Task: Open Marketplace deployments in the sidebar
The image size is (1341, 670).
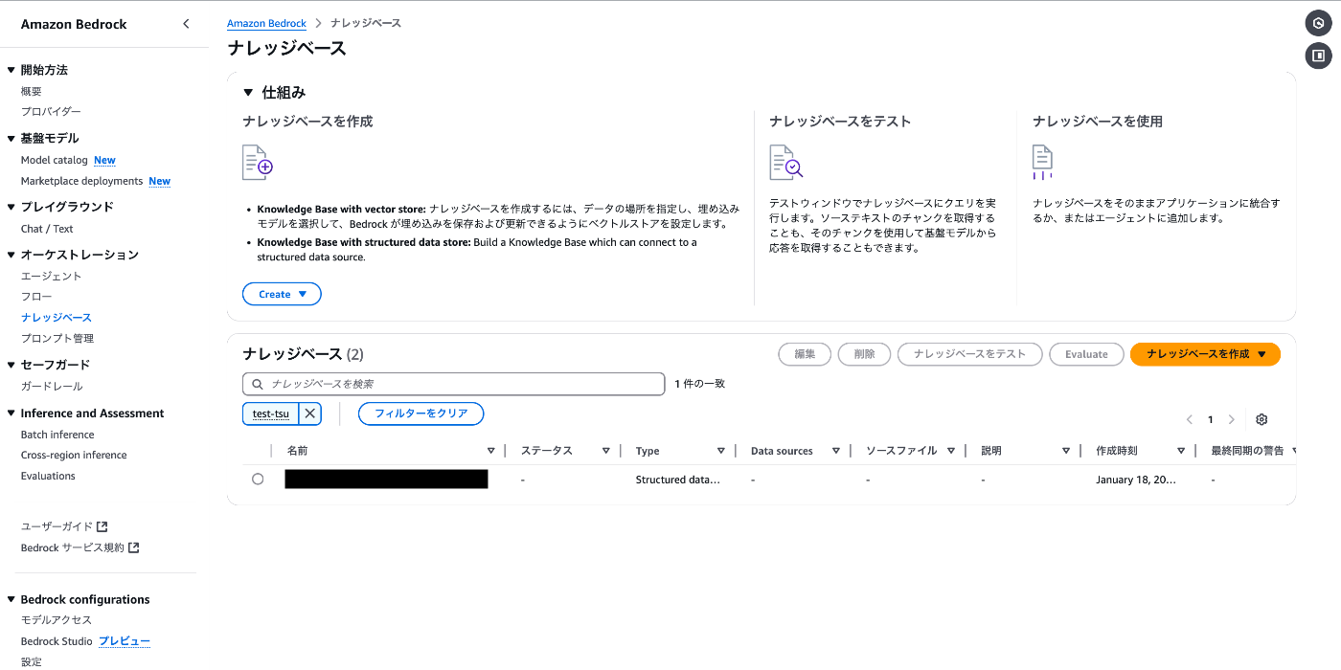Action: (81, 181)
